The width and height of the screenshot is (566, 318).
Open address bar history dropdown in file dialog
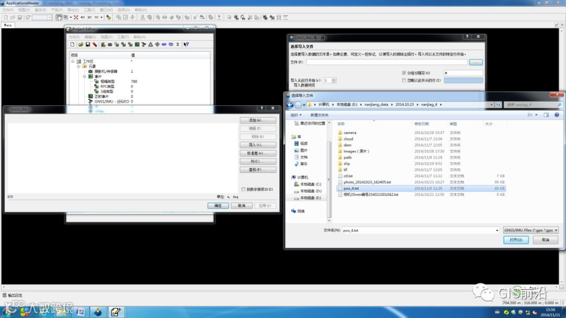point(491,105)
